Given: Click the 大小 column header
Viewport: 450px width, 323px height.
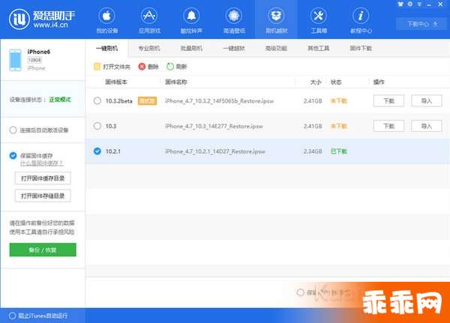Looking at the screenshot, I should [316, 82].
